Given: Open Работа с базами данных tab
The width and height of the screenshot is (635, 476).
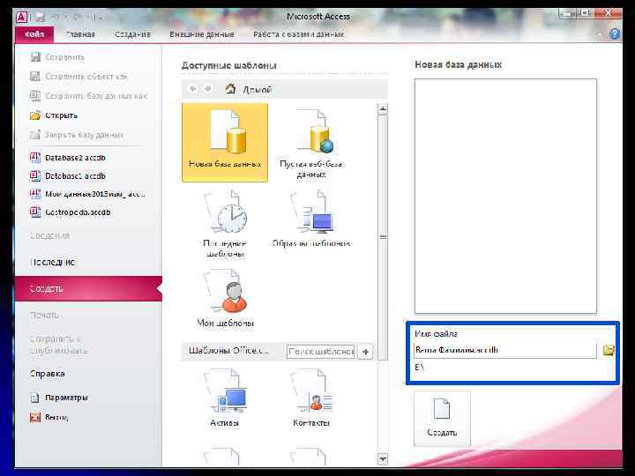Looking at the screenshot, I should (x=298, y=34).
